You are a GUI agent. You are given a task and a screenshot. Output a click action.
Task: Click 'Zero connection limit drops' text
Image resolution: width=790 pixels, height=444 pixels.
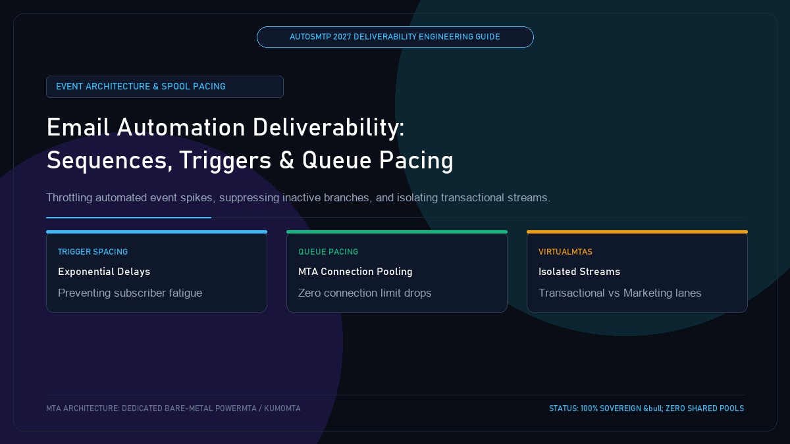click(365, 293)
